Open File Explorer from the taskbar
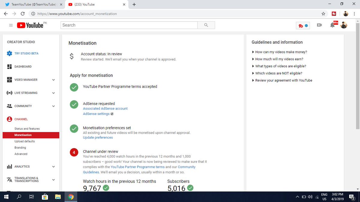 click(x=58, y=197)
